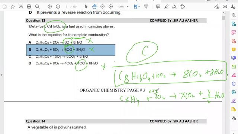
Task: Open the Redact tool in right pane
Action: (234, 75)
